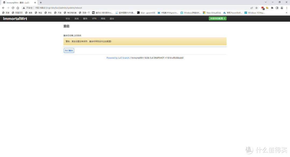Open the share page icon in address bar
Image resolution: width=290 pixels, height=157 pixels.
pos(252,8)
